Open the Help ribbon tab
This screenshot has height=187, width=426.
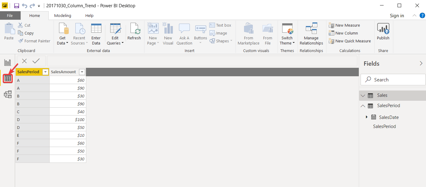tap(89, 15)
